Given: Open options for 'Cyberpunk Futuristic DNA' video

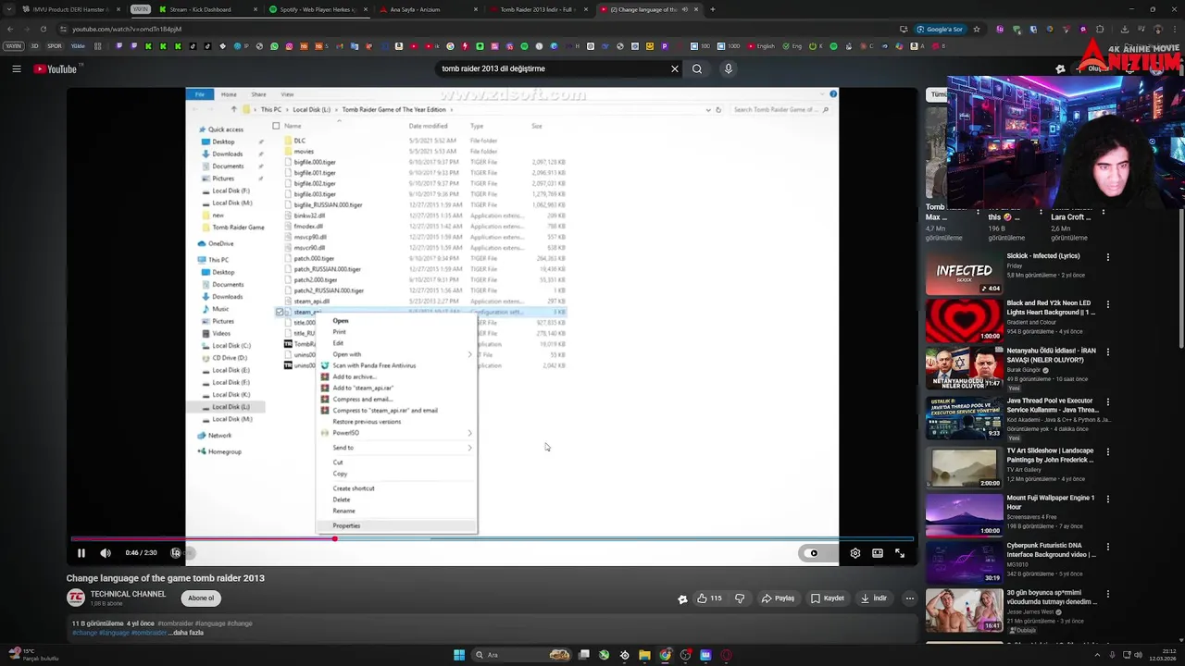Looking at the screenshot, I should [1108, 546].
